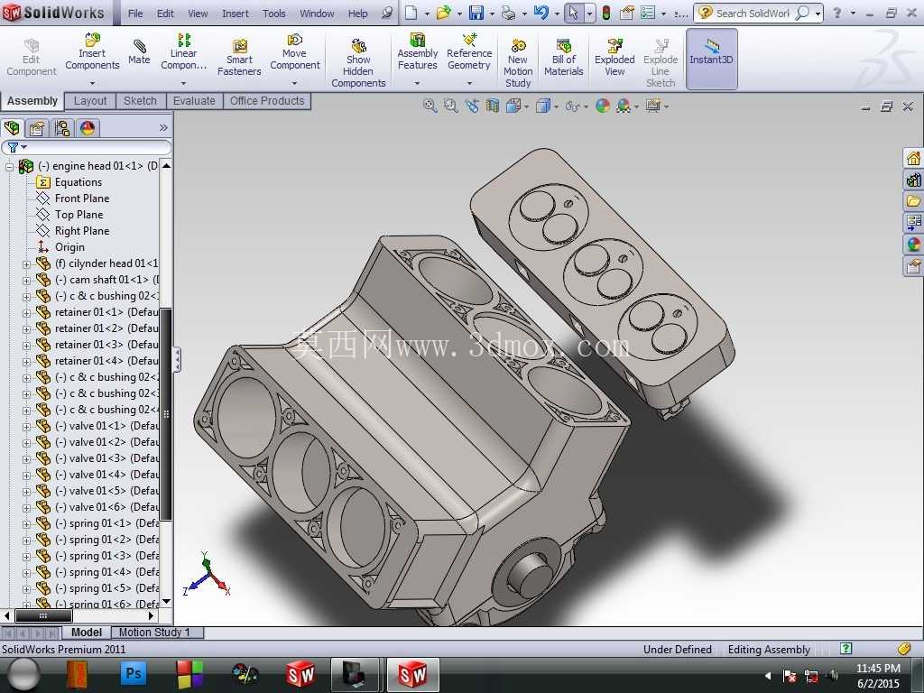Click Zoom to Fit icon

coord(430,106)
